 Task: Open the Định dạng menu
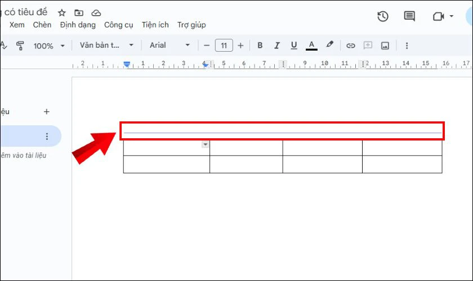[x=78, y=25]
